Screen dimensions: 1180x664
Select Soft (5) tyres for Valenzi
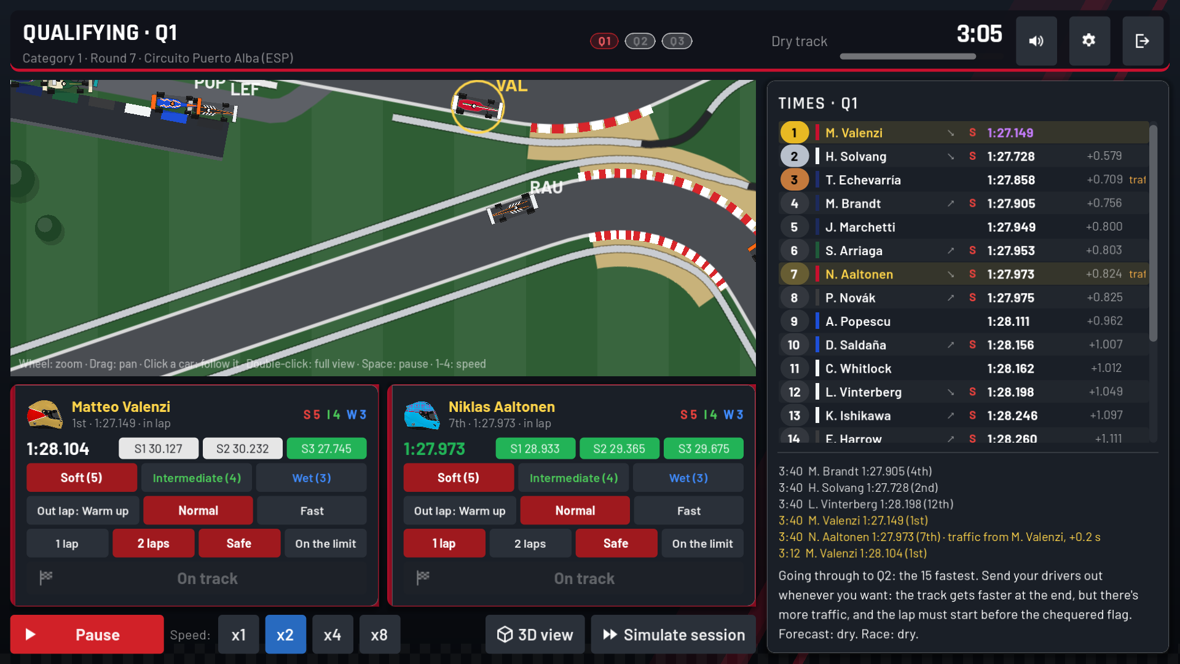coord(82,478)
